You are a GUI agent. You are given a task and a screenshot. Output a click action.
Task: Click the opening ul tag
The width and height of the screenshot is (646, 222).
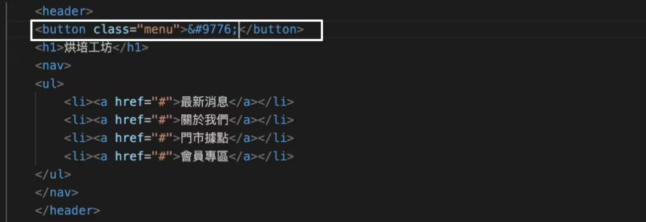[50, 84]
